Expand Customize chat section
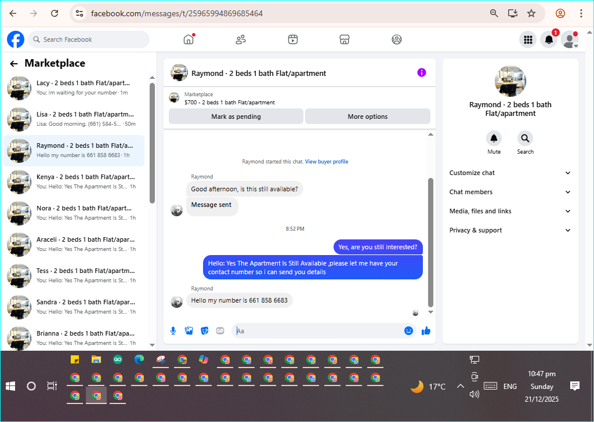Image resolution: width=594 pixels, height=422 pixels. click(x=510, y=173)
